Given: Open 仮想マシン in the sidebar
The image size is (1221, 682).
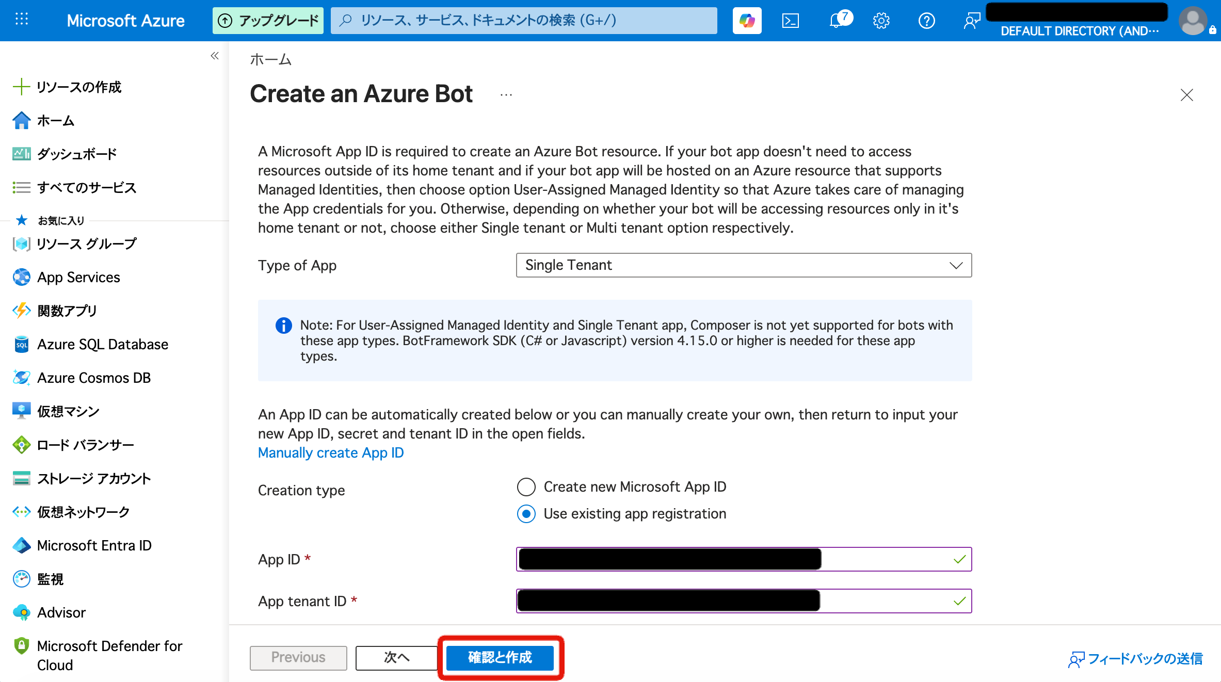Looking at the screenshot, I should [x=68, y=411].
